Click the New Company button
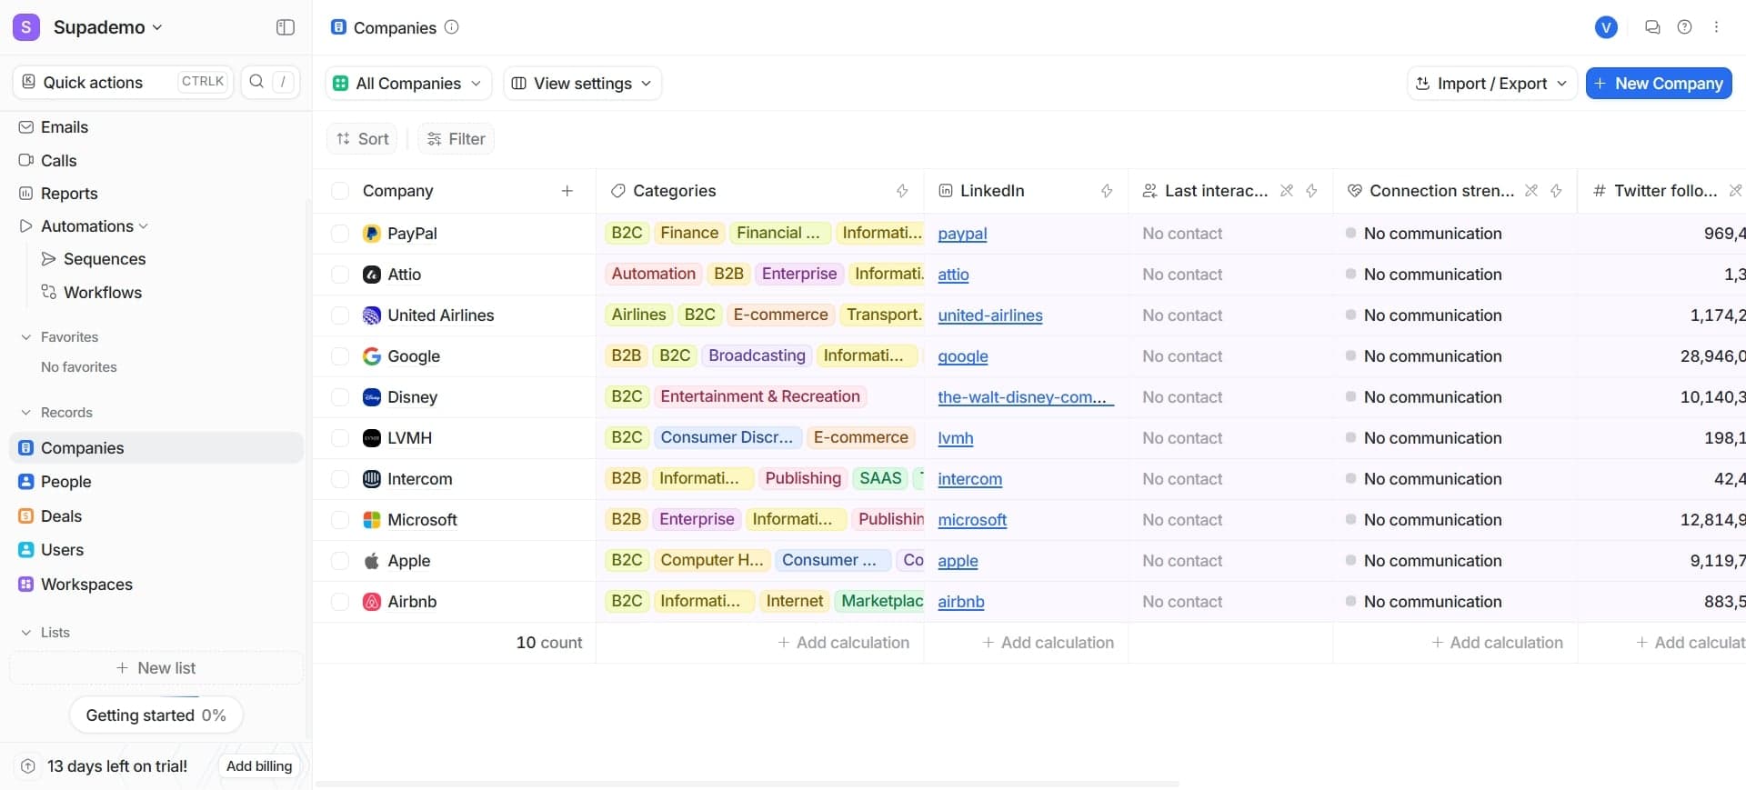 pos(1659,84)
